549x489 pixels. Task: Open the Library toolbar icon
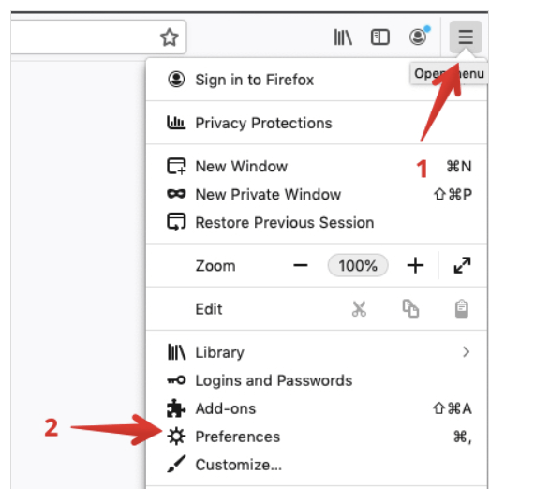[x=343, y=37]
